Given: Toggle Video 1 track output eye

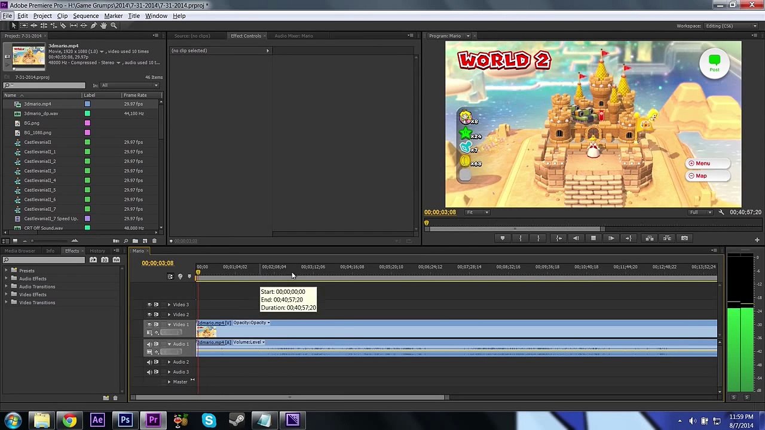Looking at the screenshot, I should (x=149, y=324).
